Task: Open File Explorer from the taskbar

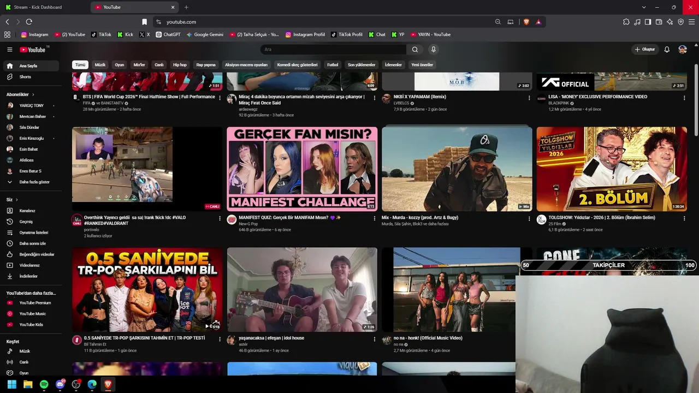Action: [28, 384]
